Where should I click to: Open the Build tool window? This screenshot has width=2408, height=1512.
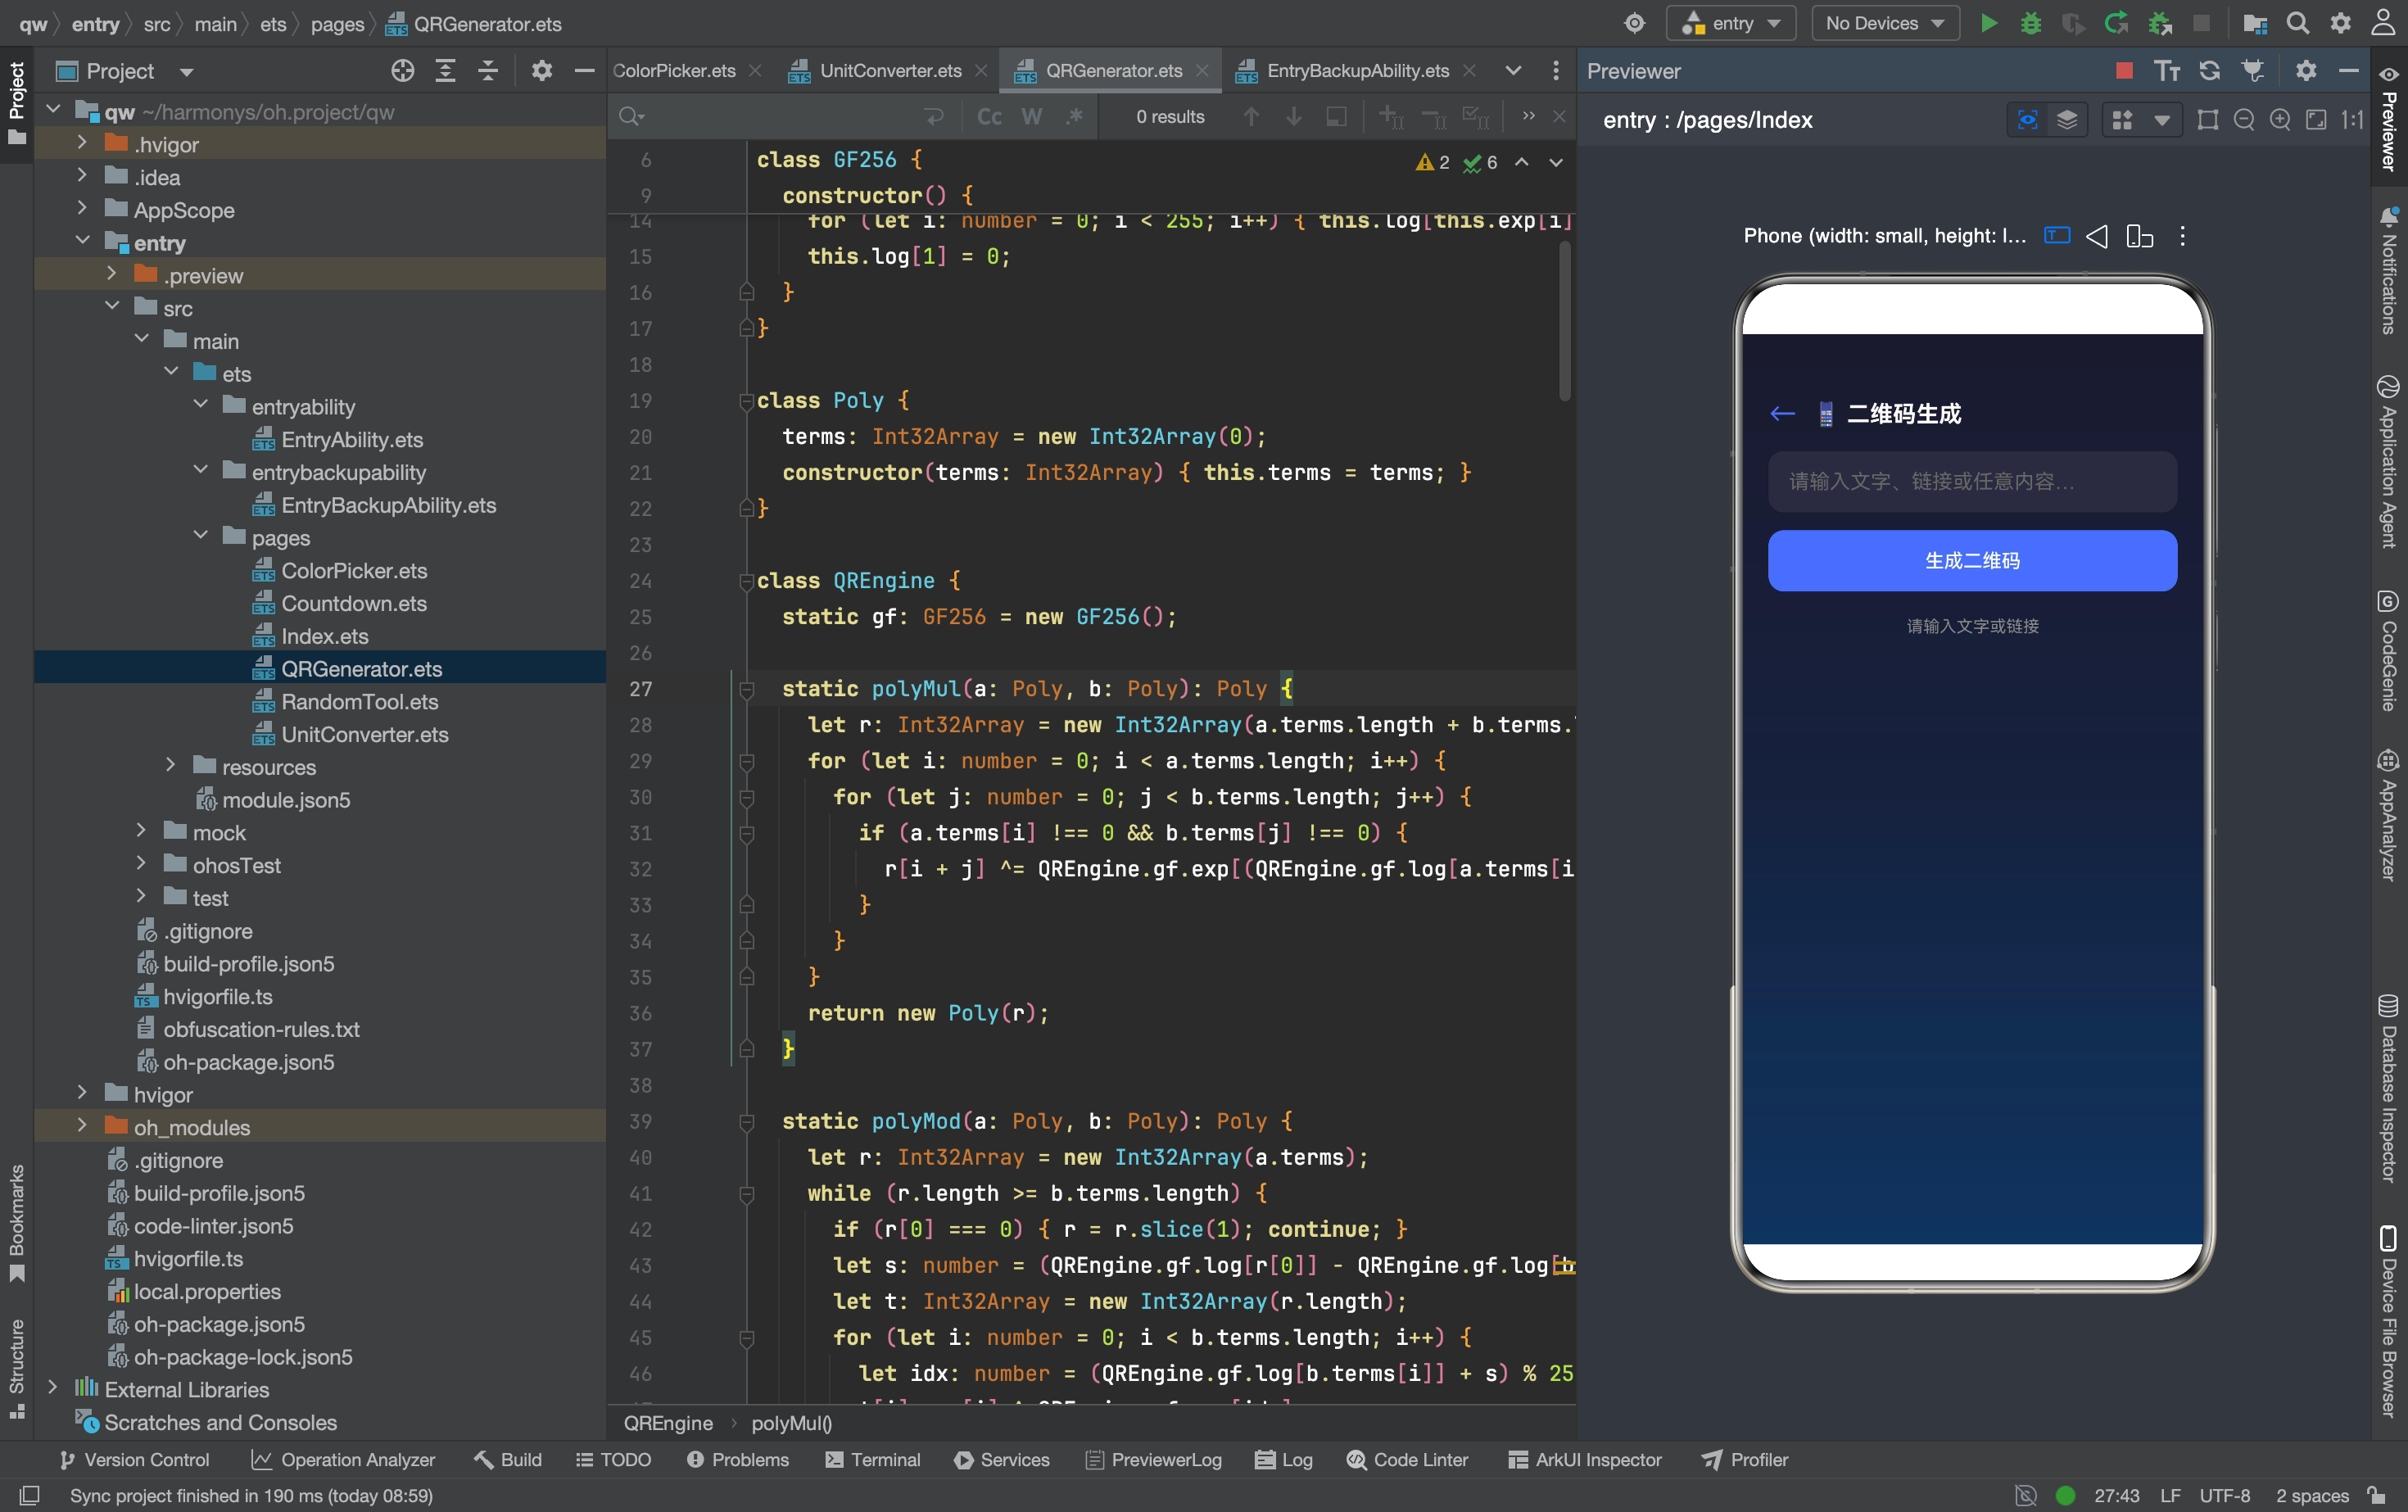pos(508,1459)
